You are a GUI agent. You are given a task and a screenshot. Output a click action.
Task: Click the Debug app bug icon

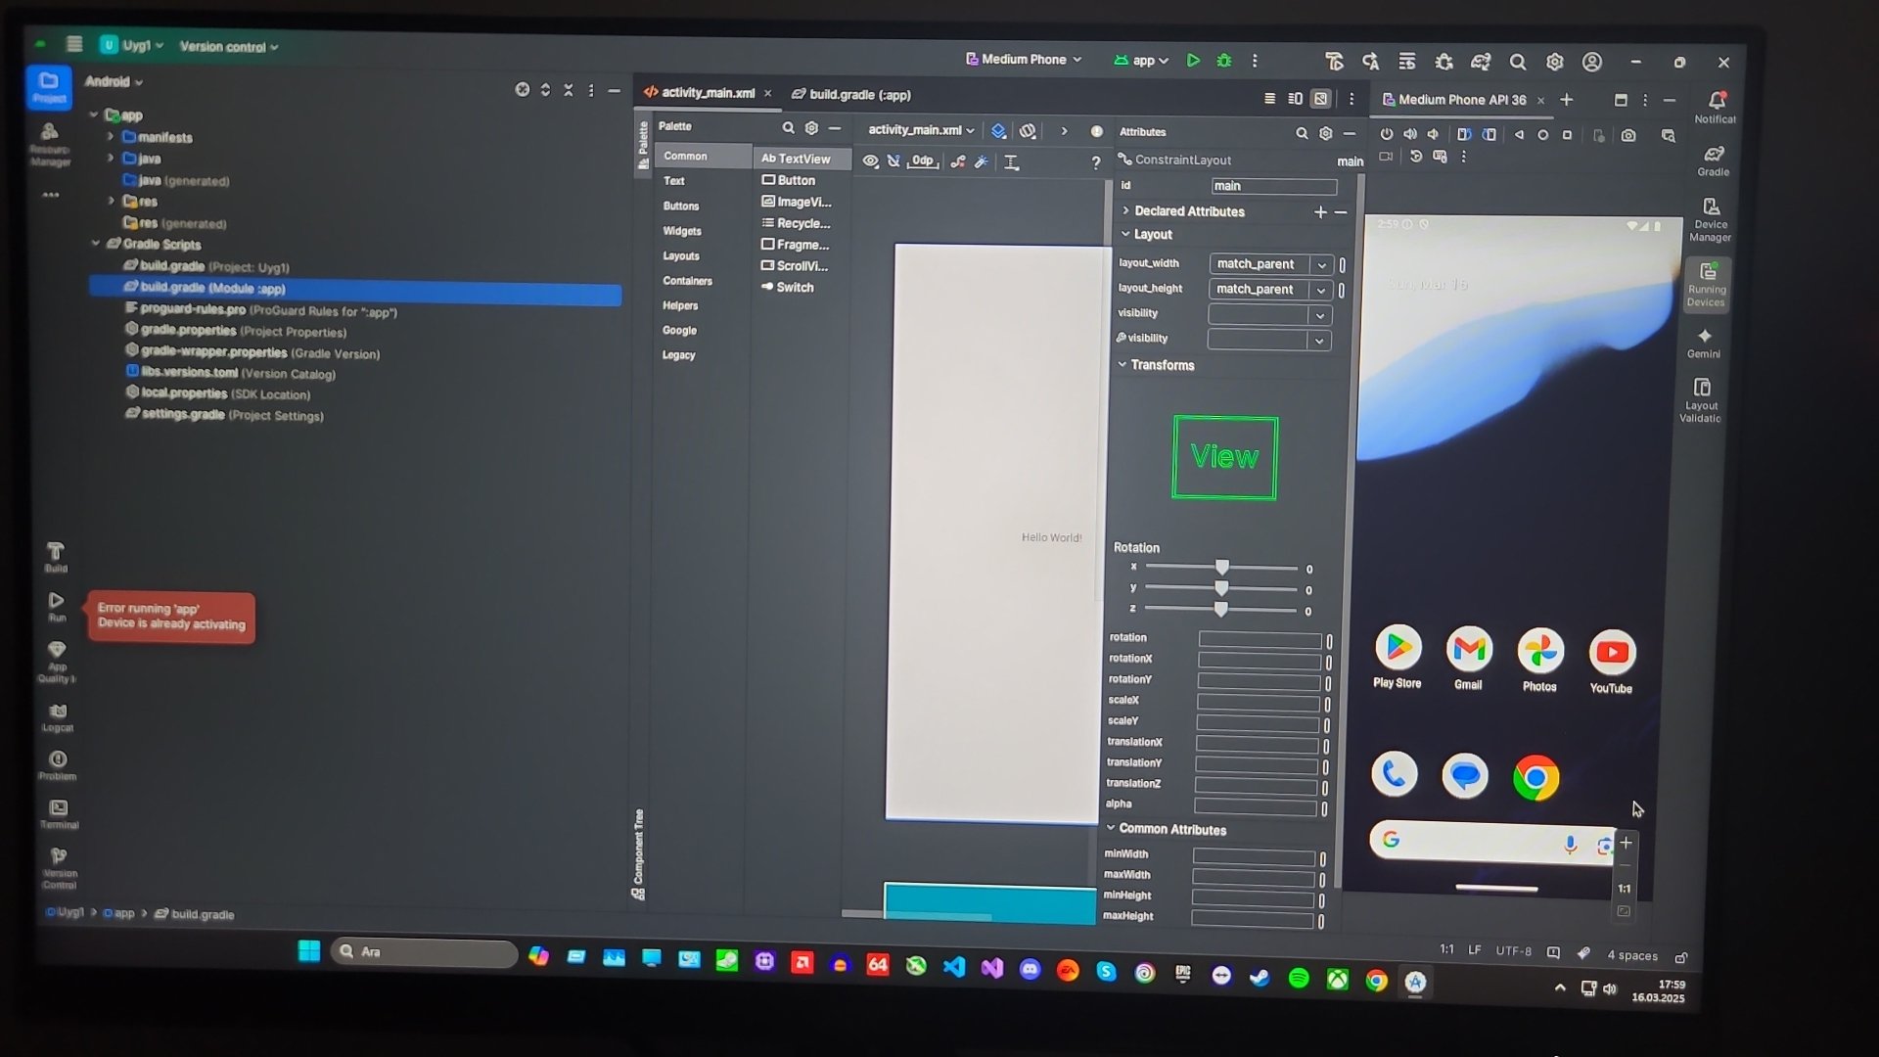1224,61
